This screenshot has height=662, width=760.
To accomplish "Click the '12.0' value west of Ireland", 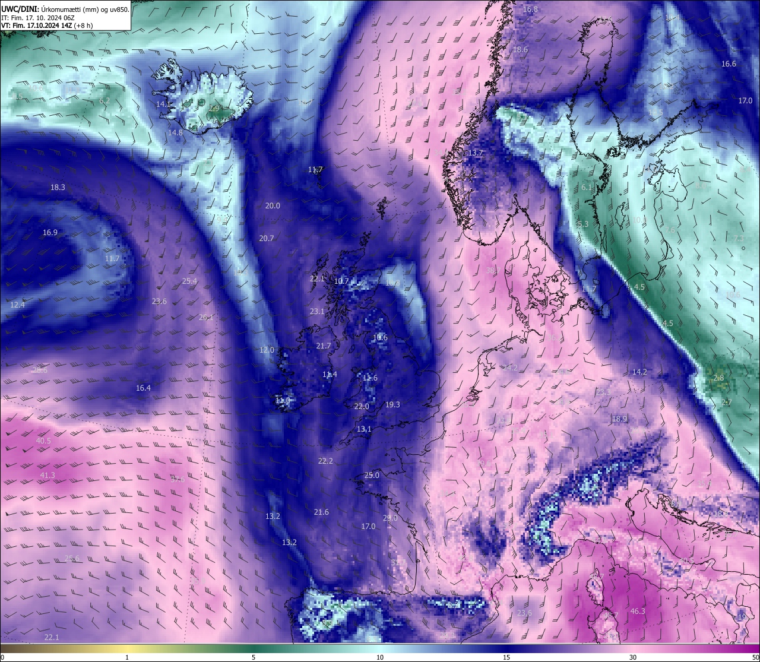I will pos(267,350).
